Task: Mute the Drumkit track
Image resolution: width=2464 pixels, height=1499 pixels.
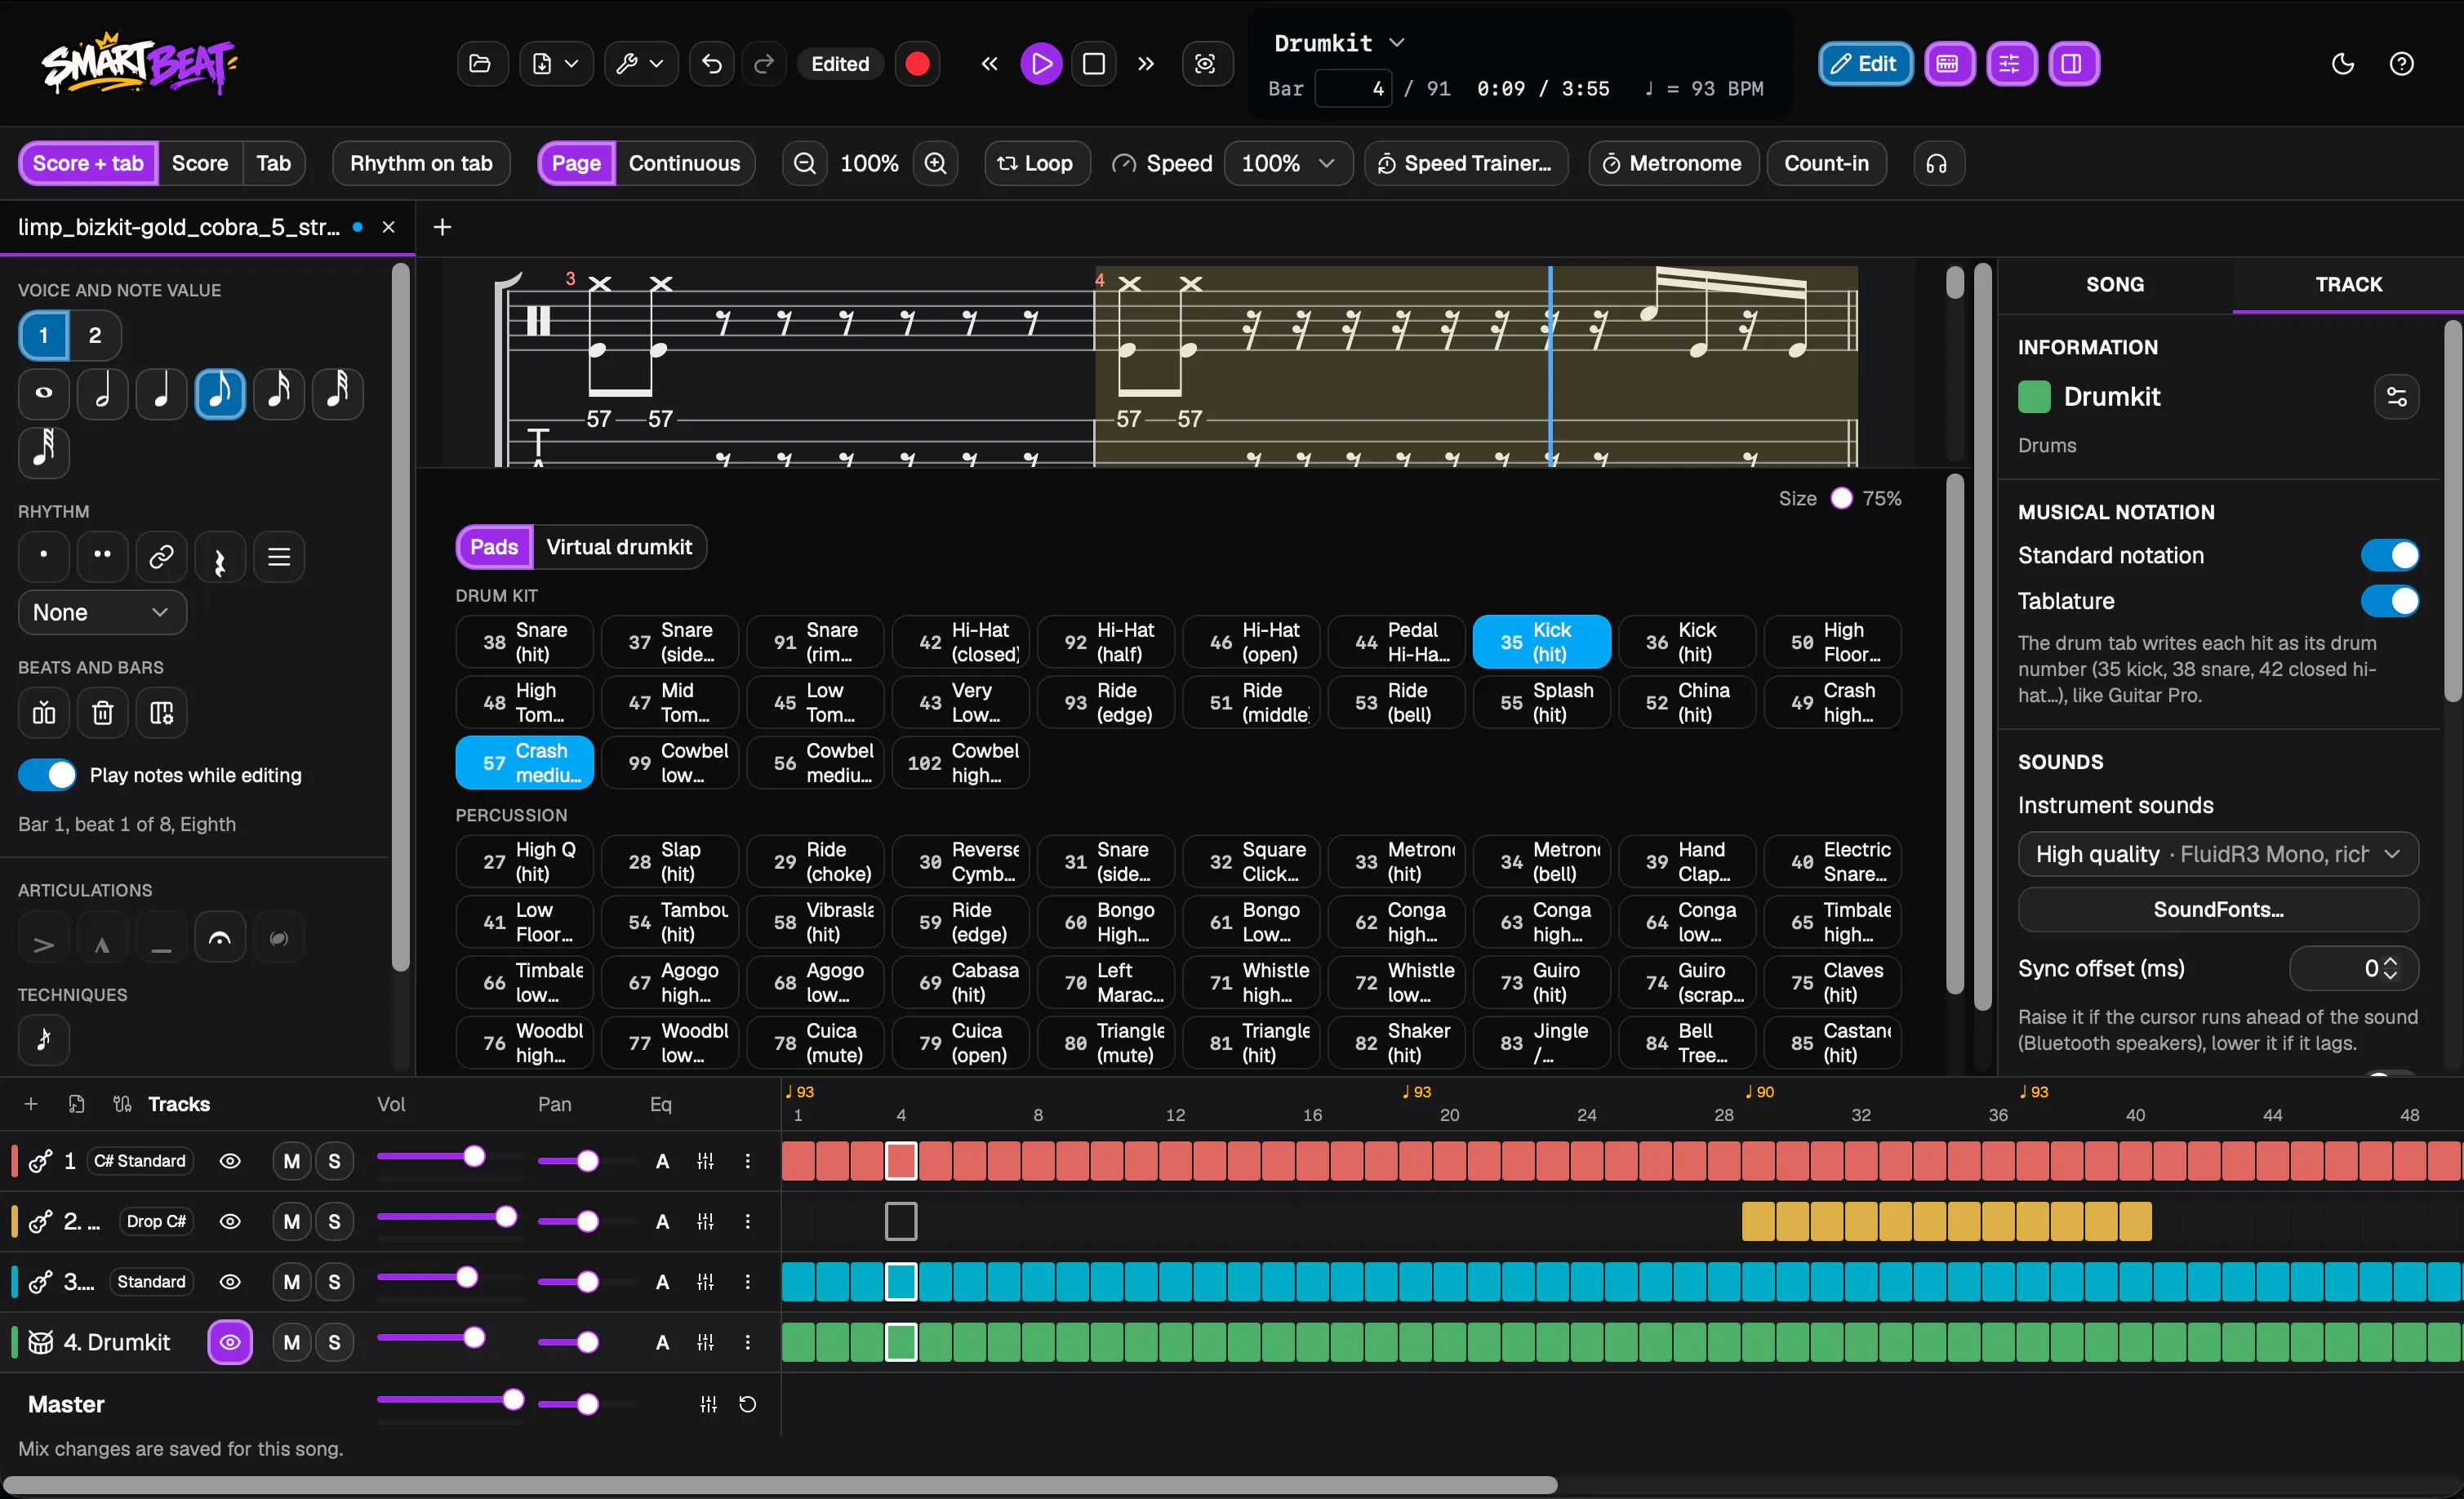Action: 292,1342
